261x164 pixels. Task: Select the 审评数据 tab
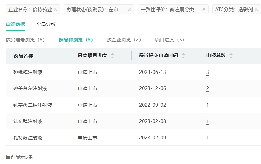coord(16,24)
